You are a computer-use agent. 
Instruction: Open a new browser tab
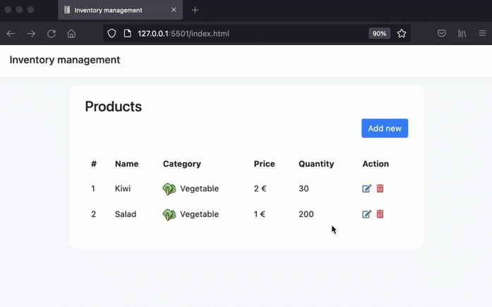(x=196, y=11)
